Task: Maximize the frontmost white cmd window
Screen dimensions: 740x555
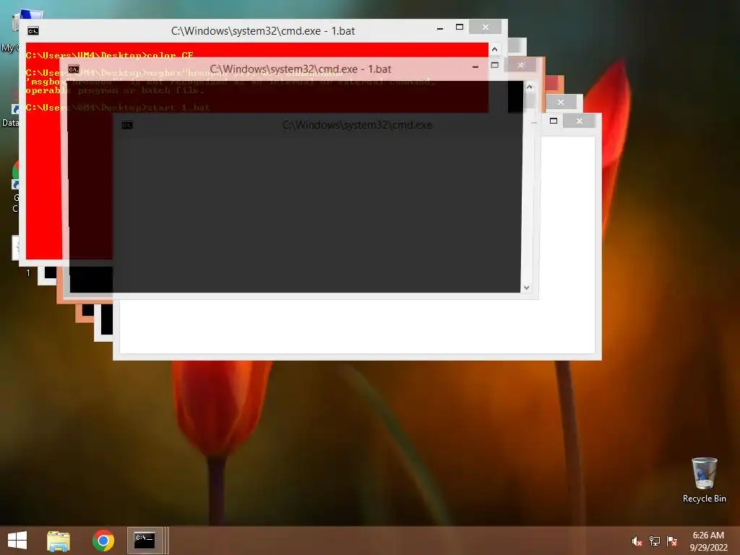Action: [x=554, y=121]
